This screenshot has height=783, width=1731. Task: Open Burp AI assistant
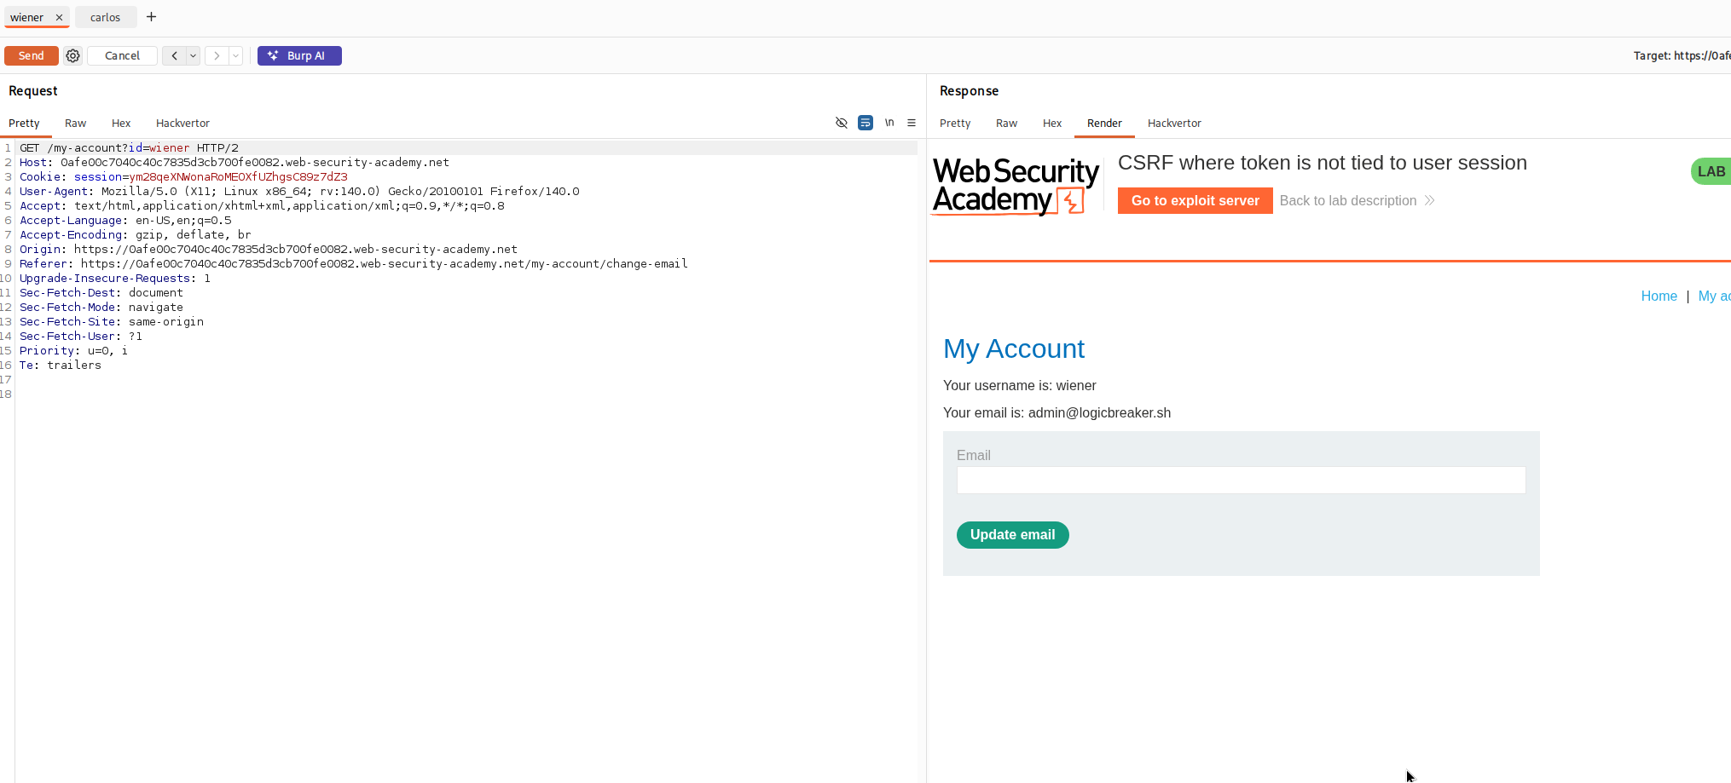[299, 55]
